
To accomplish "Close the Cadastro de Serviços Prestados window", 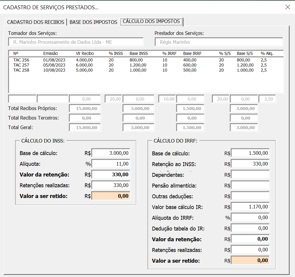I will 287,7.
